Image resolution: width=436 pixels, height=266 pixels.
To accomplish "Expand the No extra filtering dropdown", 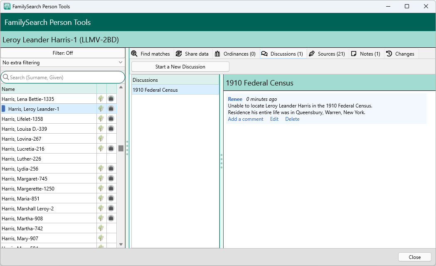I will point(63,63).
